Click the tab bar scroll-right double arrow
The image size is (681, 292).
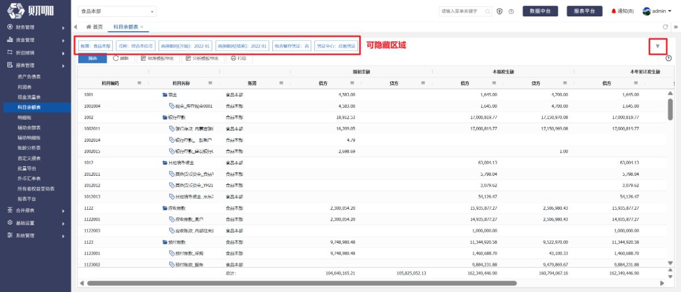675,27
